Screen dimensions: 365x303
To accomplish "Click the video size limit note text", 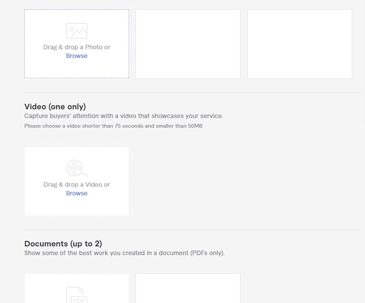I will coord(113,126).
